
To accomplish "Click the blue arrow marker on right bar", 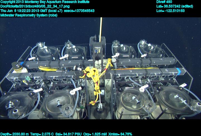I will click(178, 70).
